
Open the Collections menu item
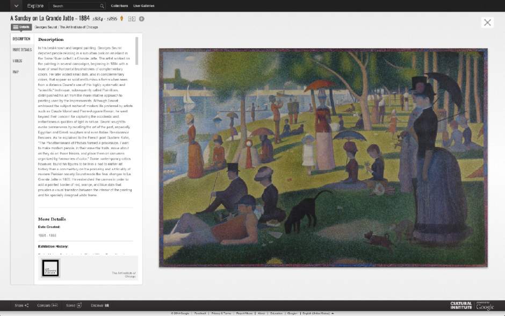[x=119, y=6]
